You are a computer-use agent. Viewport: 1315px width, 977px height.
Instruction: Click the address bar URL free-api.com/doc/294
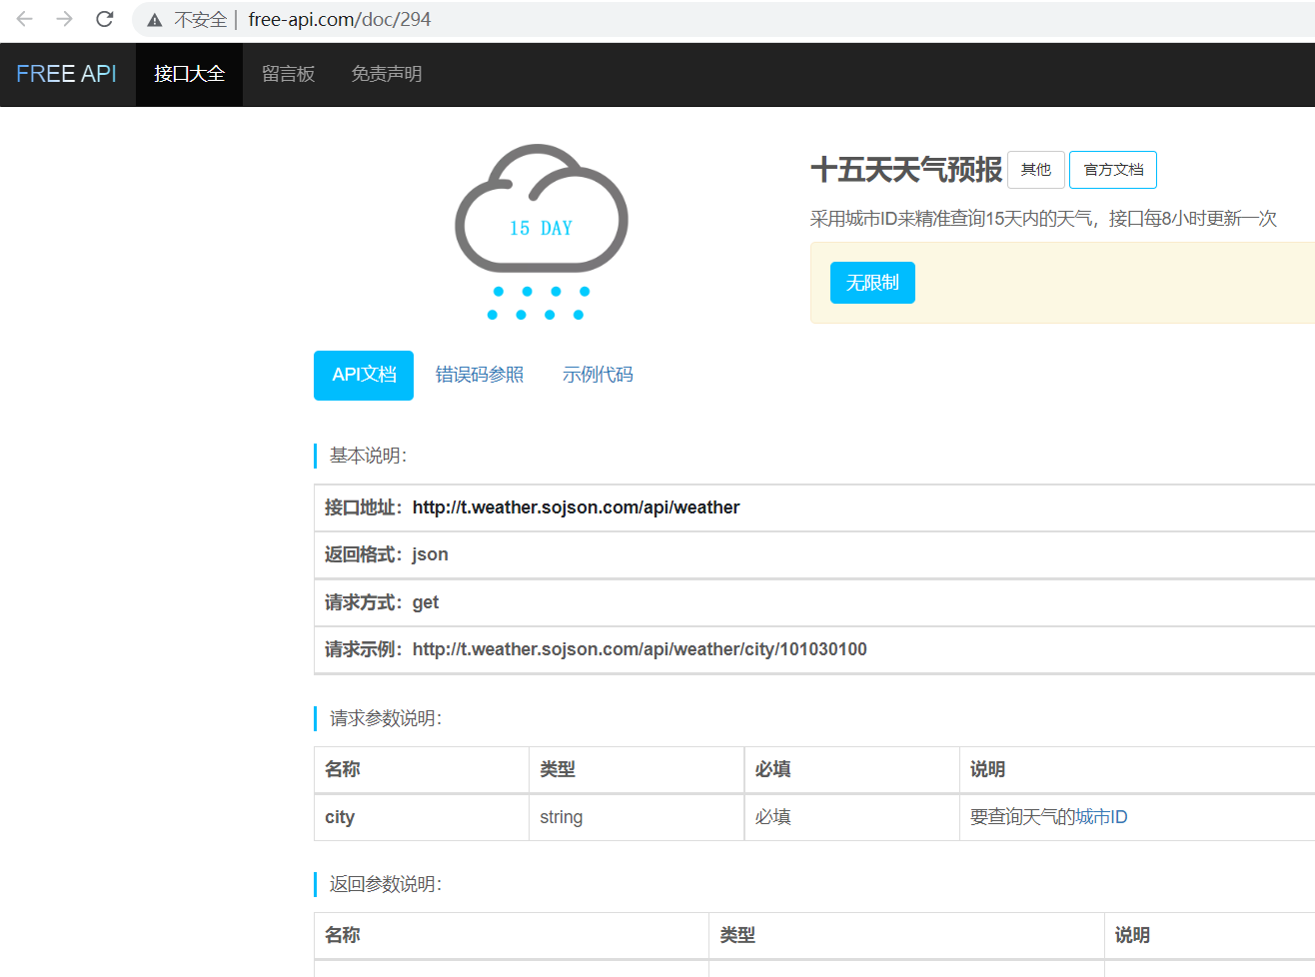(340, 19)
